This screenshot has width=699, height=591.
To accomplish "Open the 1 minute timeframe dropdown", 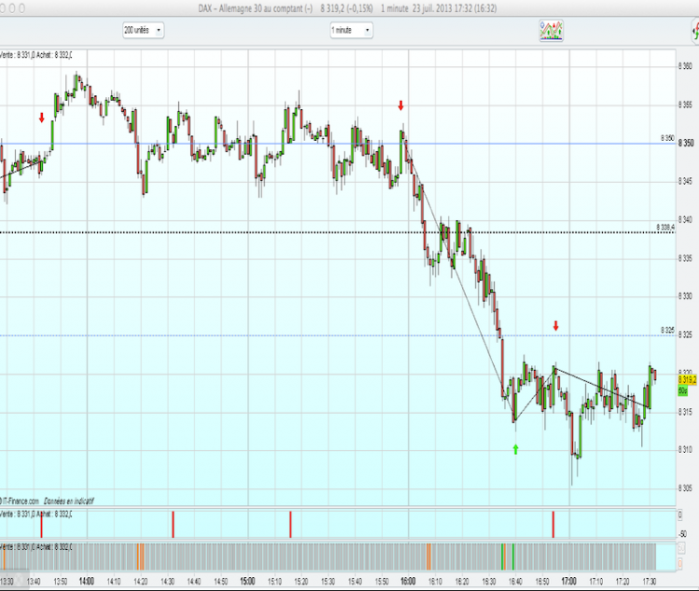I will tap(351, 31).
